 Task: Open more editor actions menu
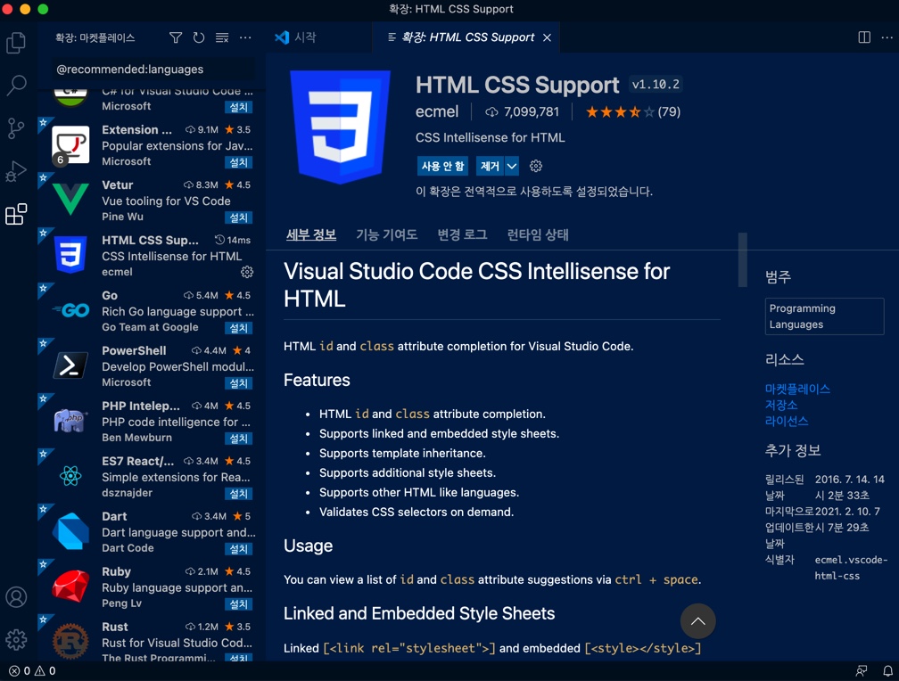pyautogui.click(x=887, y=37)
